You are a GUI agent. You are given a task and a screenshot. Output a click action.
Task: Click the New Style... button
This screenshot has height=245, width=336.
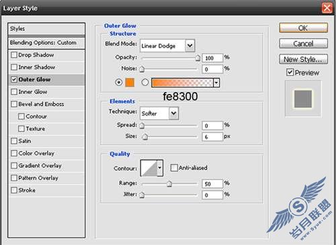(x=303, y=59)
